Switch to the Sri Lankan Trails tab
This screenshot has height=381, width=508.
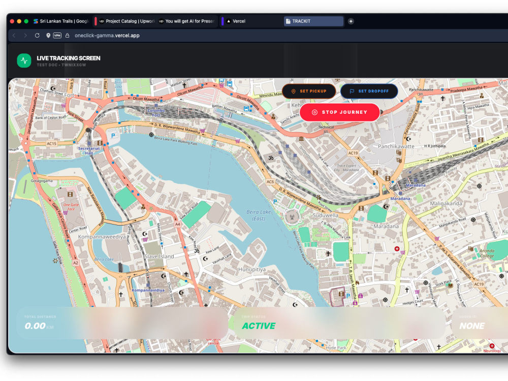pos(61,21)
